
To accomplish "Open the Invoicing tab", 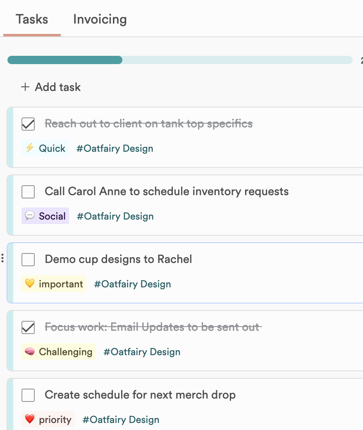I will (x=100, y=19).
